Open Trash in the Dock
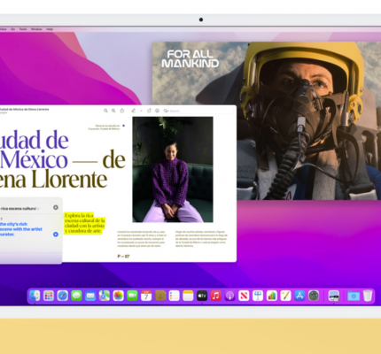 point(368,296)
